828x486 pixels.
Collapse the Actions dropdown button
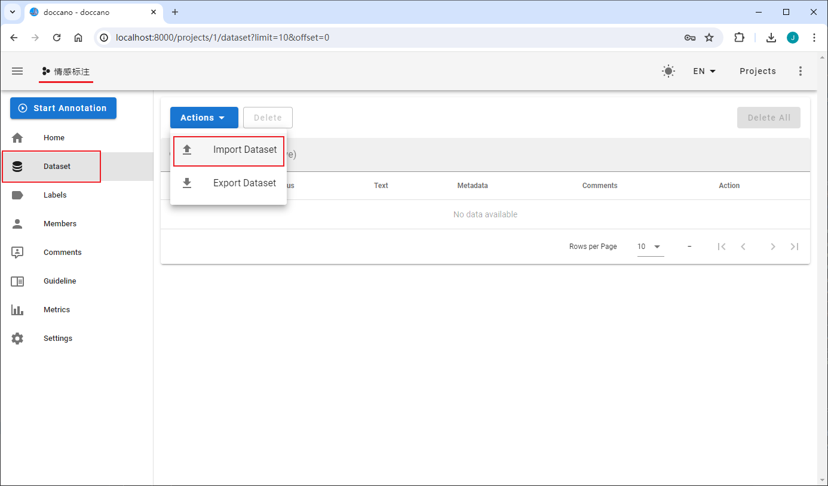coord(204,118)
